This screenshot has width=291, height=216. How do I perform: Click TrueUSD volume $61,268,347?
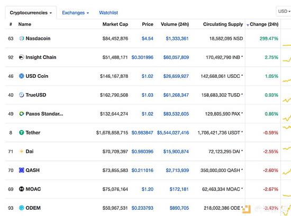176,95
